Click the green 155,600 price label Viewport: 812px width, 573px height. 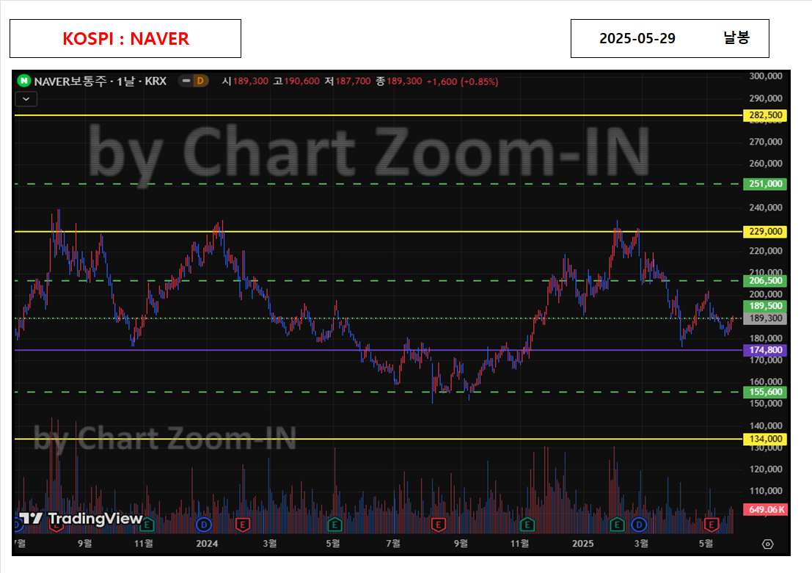765,393
